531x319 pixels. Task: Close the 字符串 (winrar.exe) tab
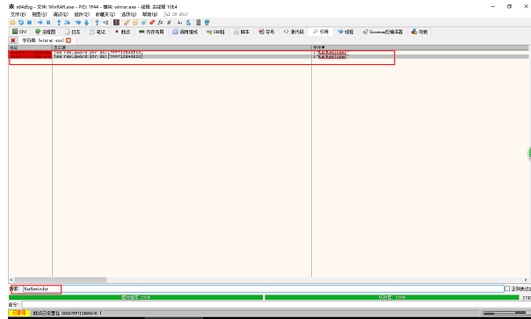coord(69,40)
